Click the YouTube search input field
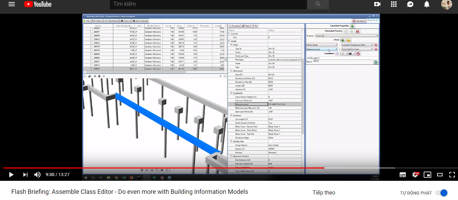458x200 pixels. coord(206,4)
